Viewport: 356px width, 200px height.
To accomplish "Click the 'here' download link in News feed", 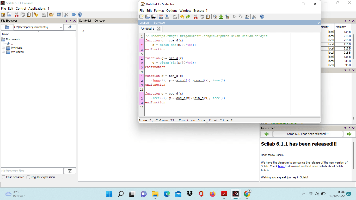I will 281,166.
